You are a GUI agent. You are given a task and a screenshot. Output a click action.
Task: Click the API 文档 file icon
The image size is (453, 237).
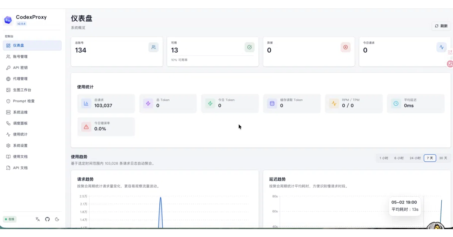tap(8, 168)
